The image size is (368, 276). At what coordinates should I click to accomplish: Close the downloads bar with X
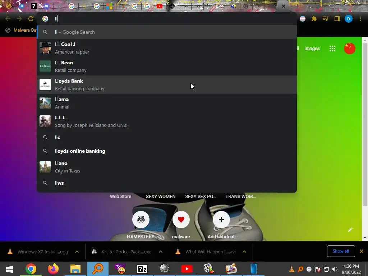coord(362,251)
